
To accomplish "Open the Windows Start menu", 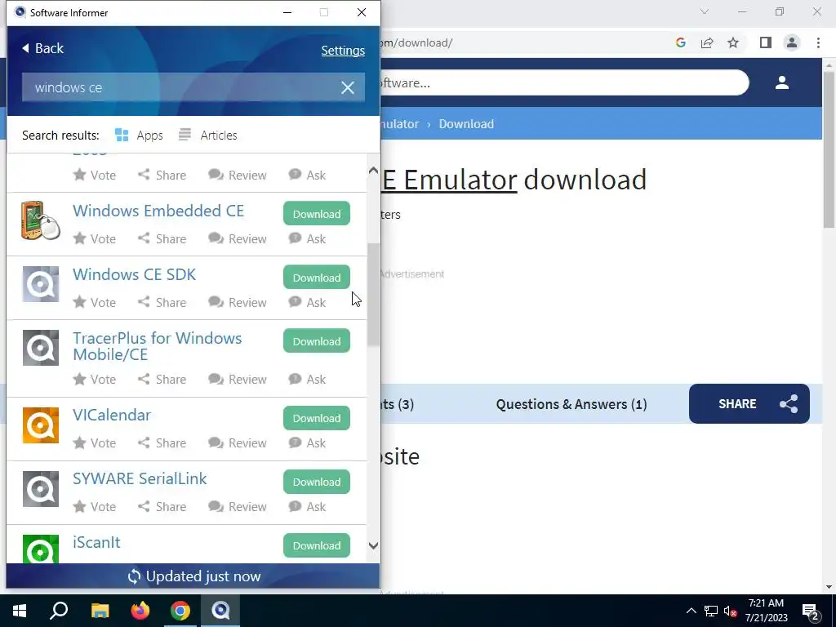I will pos(20,611).
